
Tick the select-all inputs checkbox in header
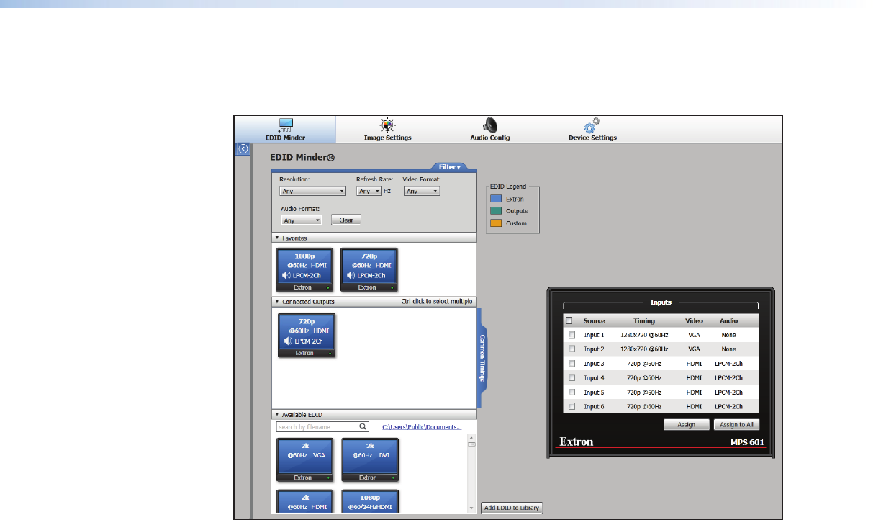pyautogui.click(x=569, y=321)
